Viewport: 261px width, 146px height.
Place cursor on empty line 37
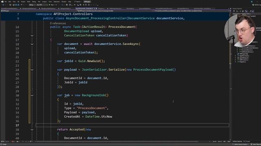132,125
